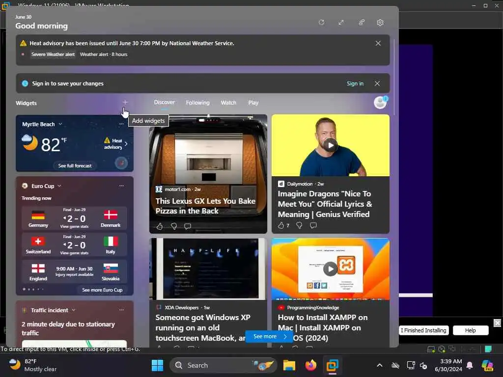Dismiss the sign in banner
The width and height of the screenshot is (503, 377).
click(x=377, y=83)
